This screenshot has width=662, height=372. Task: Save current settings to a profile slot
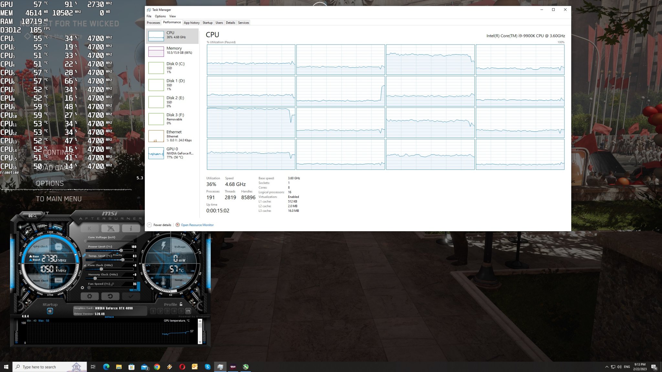(188, 311)
